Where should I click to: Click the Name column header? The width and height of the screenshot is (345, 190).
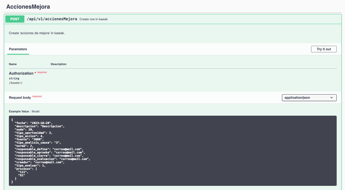pyautogui.click(x=13, y=64)
